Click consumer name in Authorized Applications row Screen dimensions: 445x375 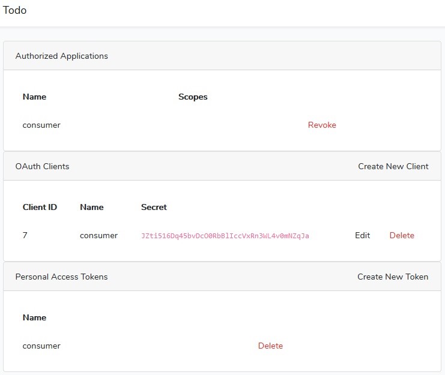pyautogui.click(x=41, y=125)
